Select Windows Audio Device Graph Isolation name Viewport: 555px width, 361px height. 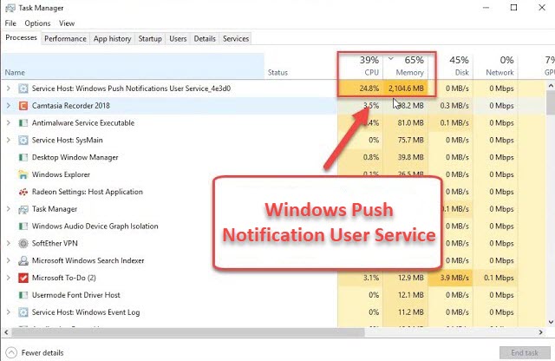click(95, 226)
